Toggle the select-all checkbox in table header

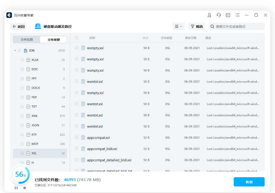coord(76,38)
